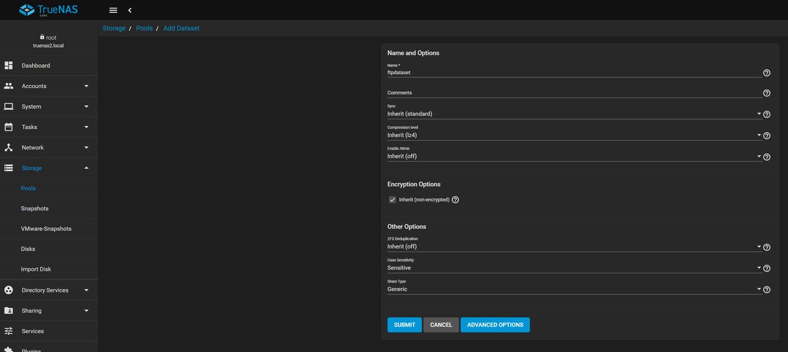Open help for Inherit (non-encrypted)
This screenshot has width=788, height=352.
[x=456, y=199]
